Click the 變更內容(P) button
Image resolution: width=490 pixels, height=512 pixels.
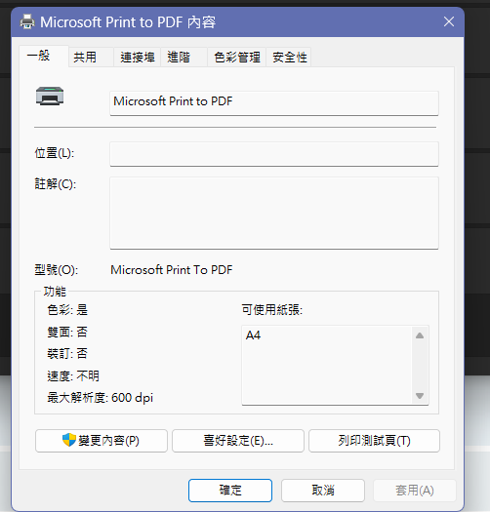click(102, 441)
